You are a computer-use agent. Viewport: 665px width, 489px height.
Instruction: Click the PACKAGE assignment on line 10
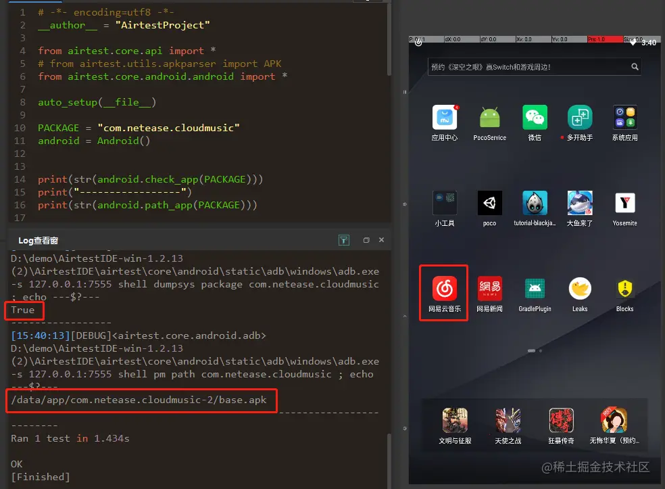(x=139, y=128)
